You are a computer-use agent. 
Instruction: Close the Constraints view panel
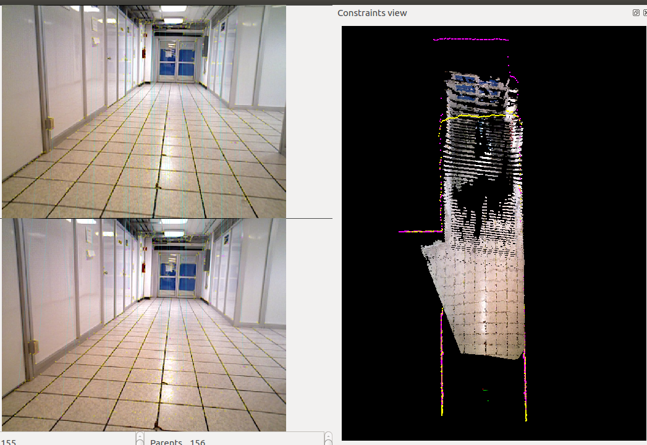[x=645, y=13]
